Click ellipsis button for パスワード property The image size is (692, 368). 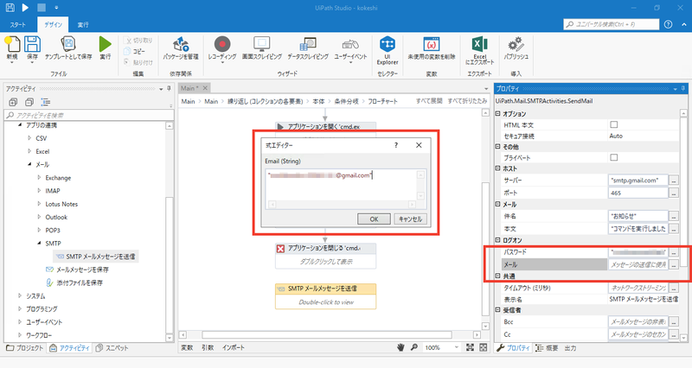click(674, 252)
